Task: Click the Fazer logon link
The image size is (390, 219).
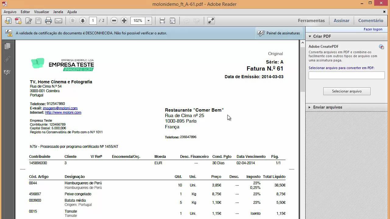Action: (373, 29)
